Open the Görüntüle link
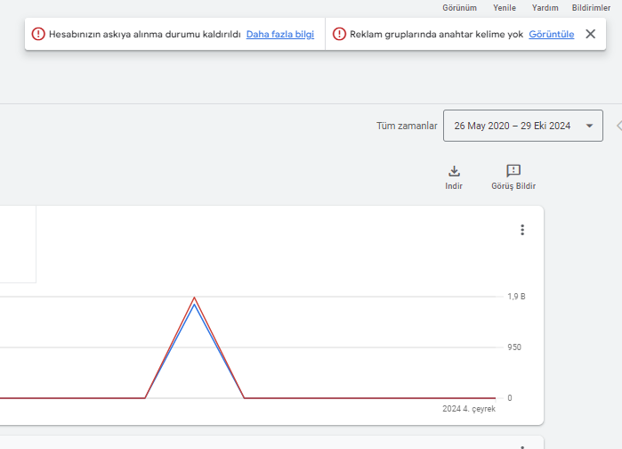This screenshot has height=449, width=622. point(552,34)
